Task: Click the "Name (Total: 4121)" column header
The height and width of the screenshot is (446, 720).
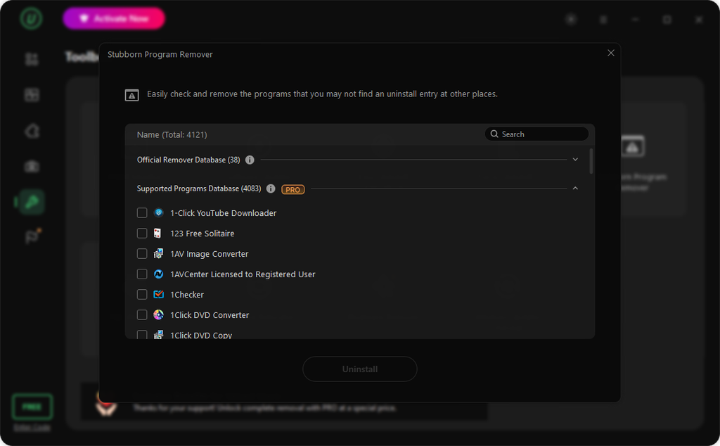Action: tap(172, 134)
